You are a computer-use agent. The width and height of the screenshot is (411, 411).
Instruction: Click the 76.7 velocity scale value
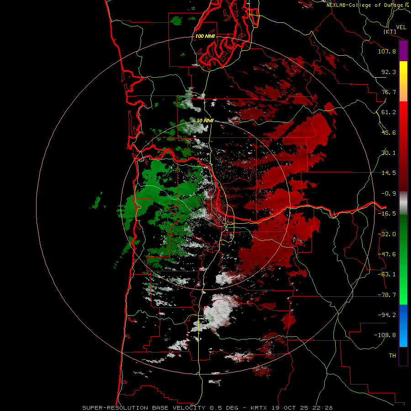(389, 92)
